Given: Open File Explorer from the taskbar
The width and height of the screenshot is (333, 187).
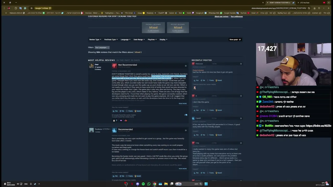Looking at the screenshot, I should (166, 184).
